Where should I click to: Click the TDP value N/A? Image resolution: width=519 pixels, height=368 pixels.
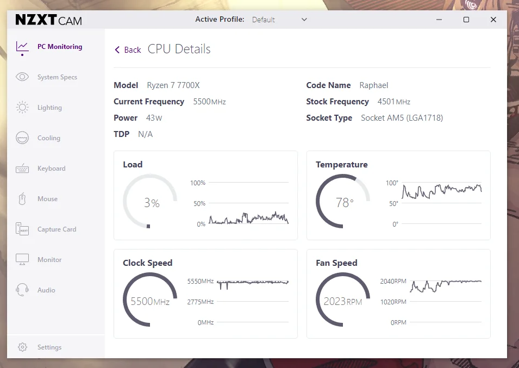145,134
